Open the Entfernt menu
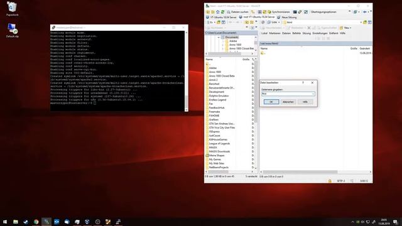 coord(334,33)
